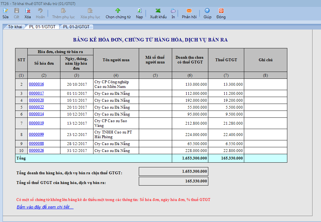321x222 pixels.
Task: Click date cell 10/12/2017
Action: click(77, 114)
